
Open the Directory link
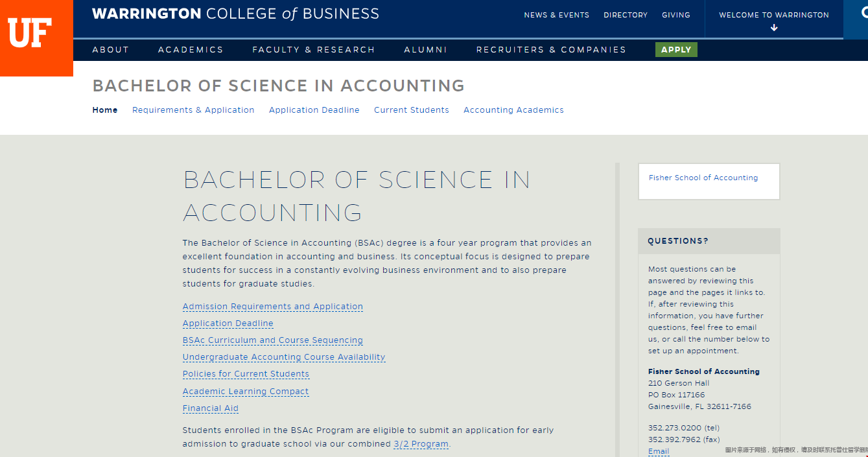point(625,15)
